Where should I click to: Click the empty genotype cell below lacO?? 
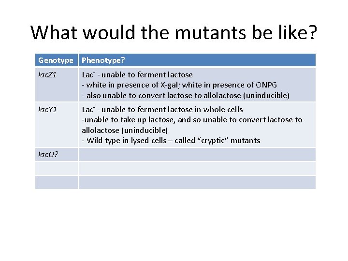[57, 169]
